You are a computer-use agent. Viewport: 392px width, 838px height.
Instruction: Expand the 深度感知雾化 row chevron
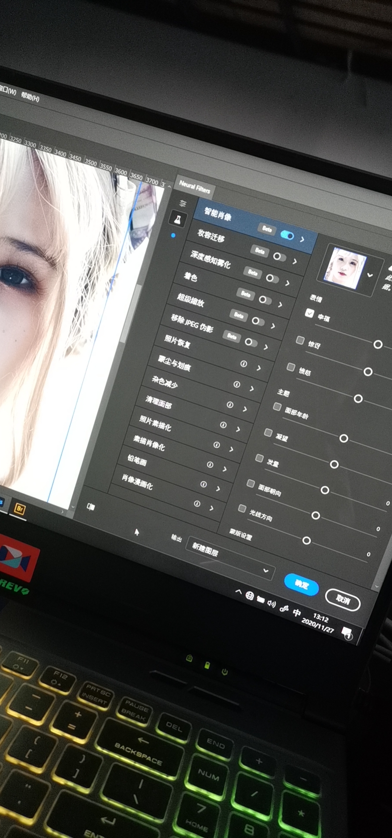tap(287, 283)
